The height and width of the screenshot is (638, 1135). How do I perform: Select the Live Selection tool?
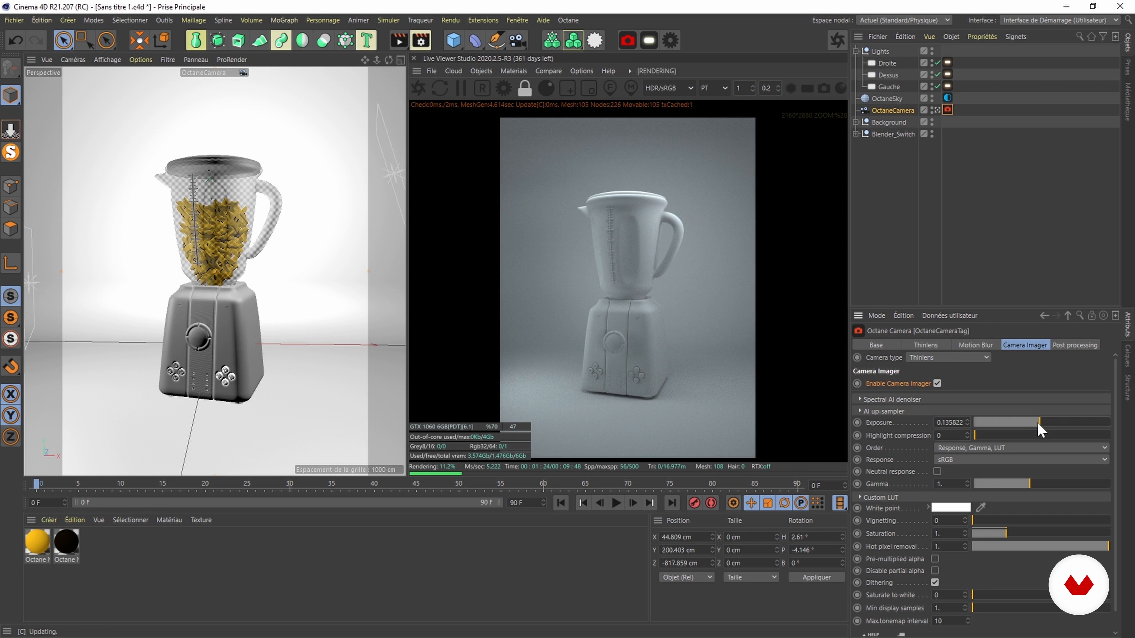64,40
